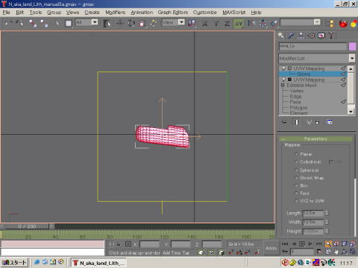Switch to the Motion command panel tab
This screenshot has width=358, height=268.
coord(312,36)
